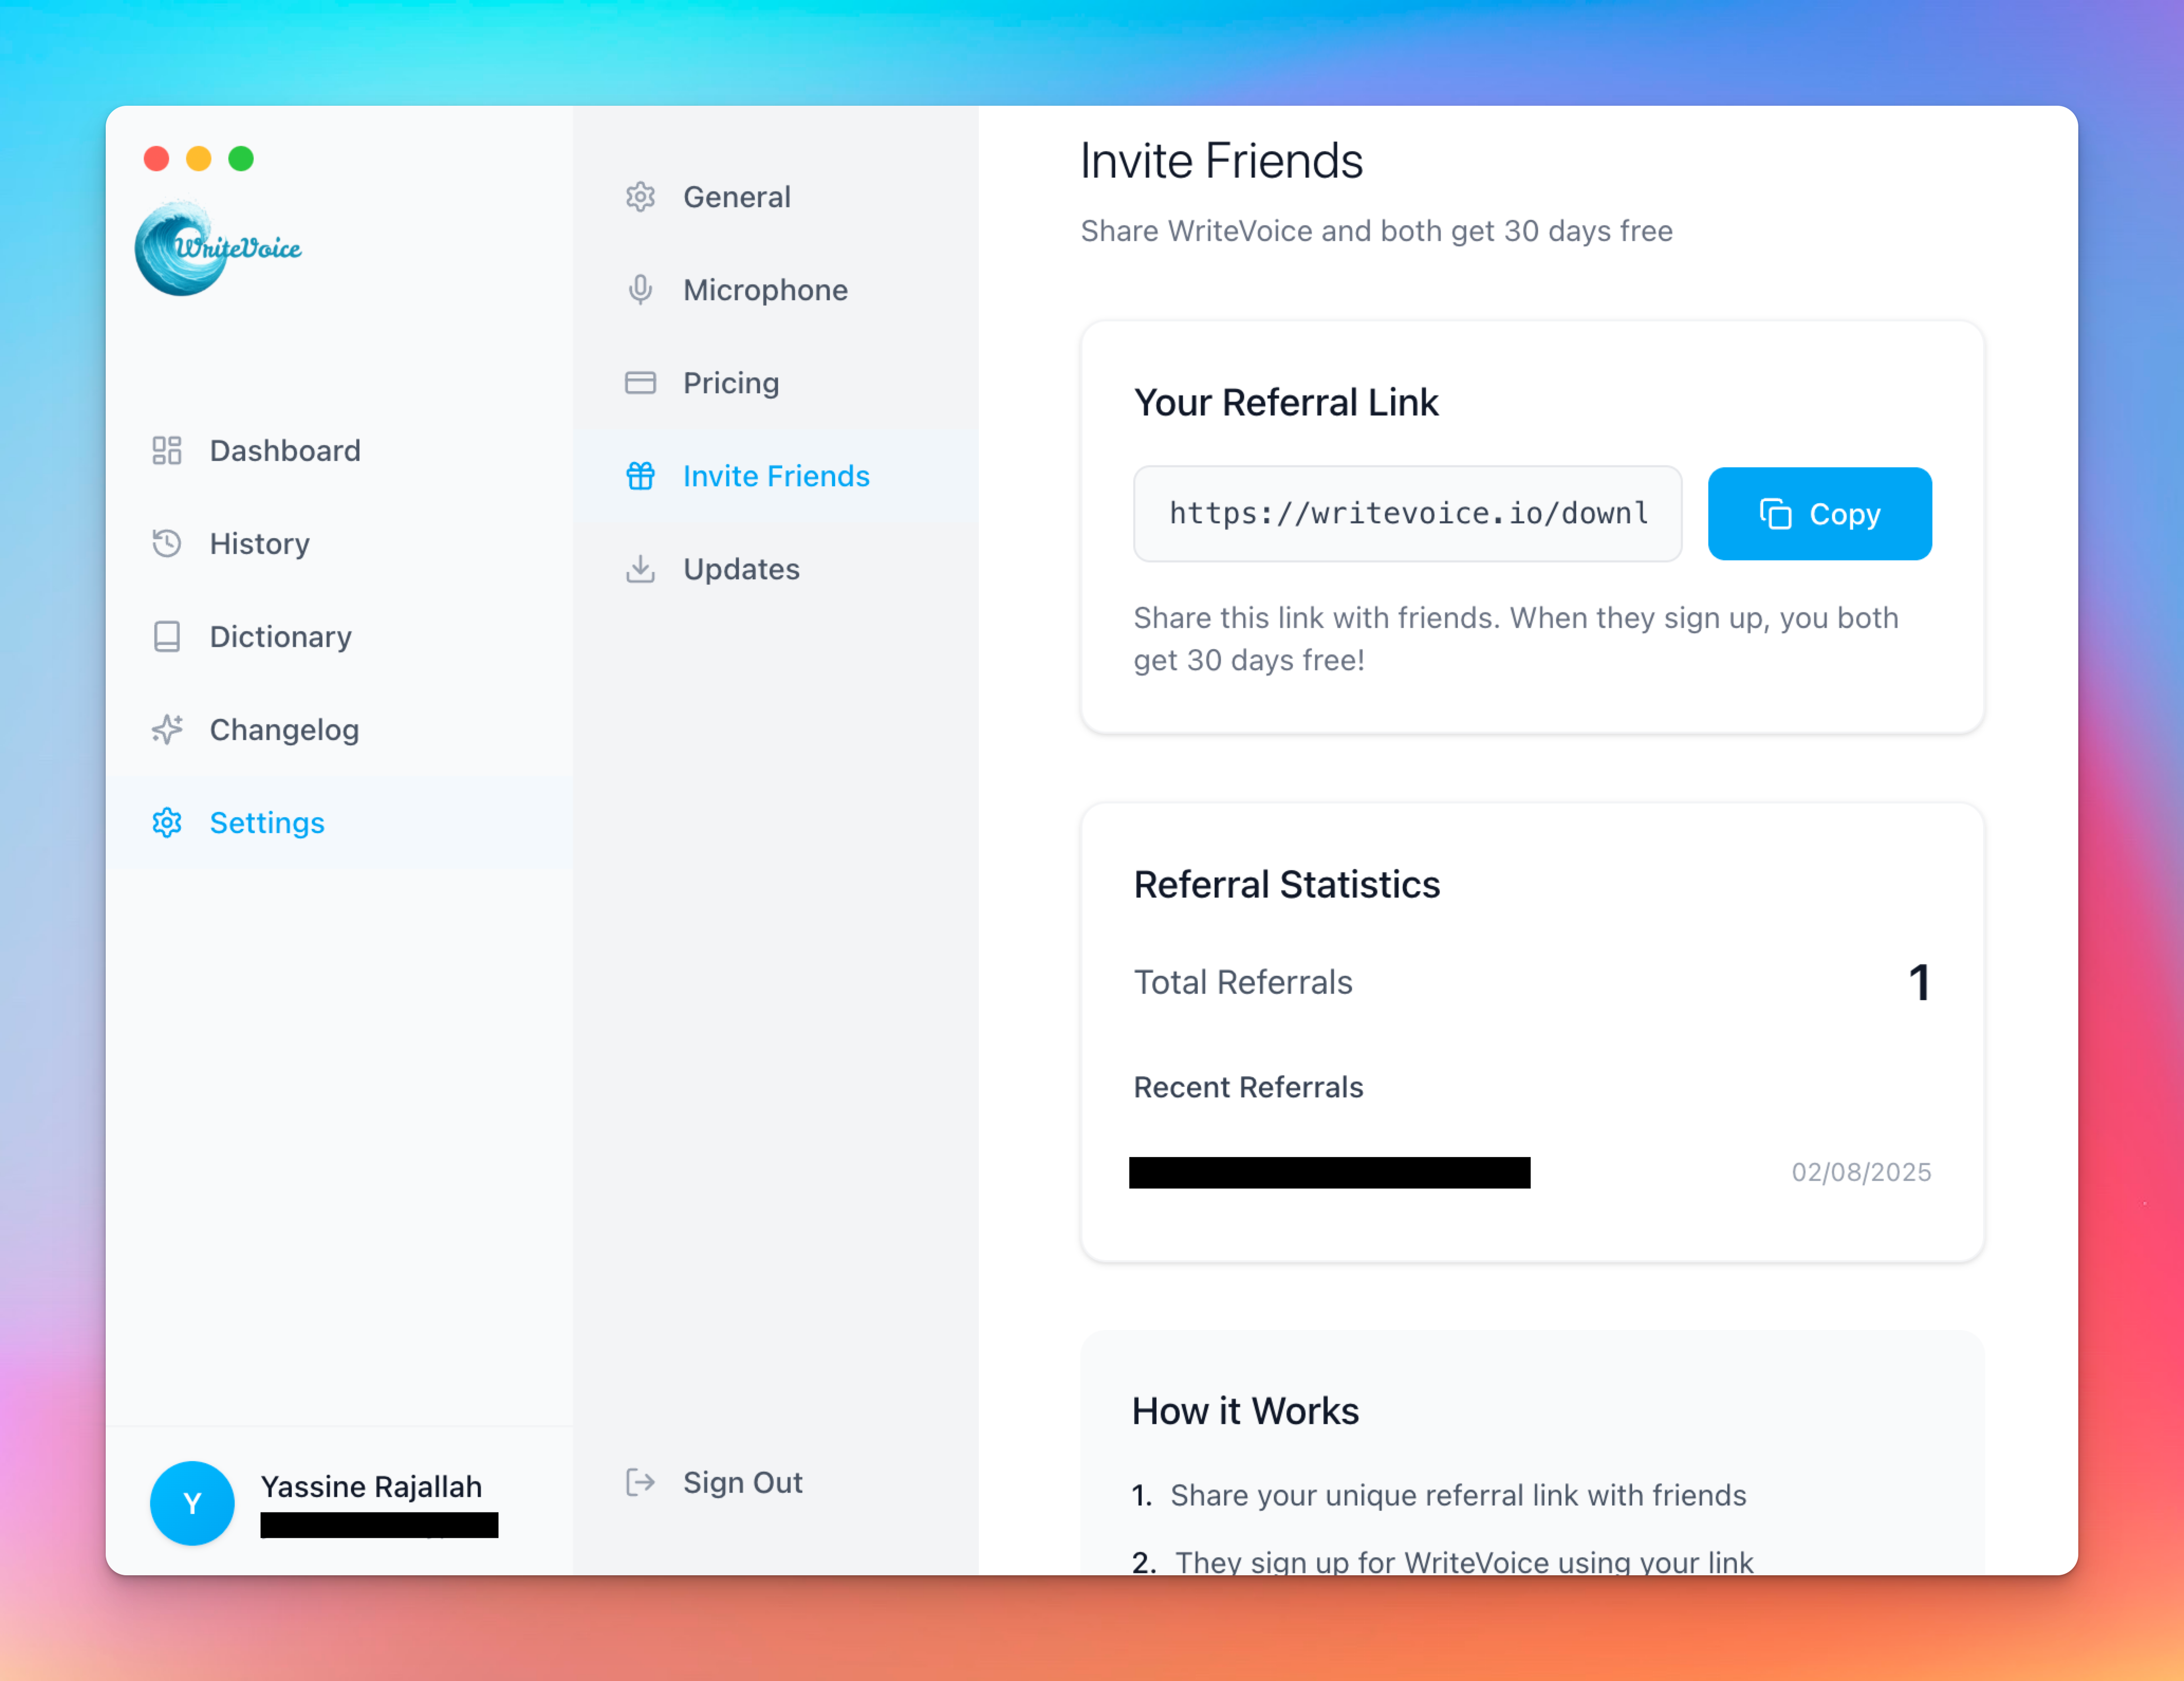The width and height of the screenshot is (2184, 1681).
Task: Copy the referral link
Action: click(x=1820, y=514)
